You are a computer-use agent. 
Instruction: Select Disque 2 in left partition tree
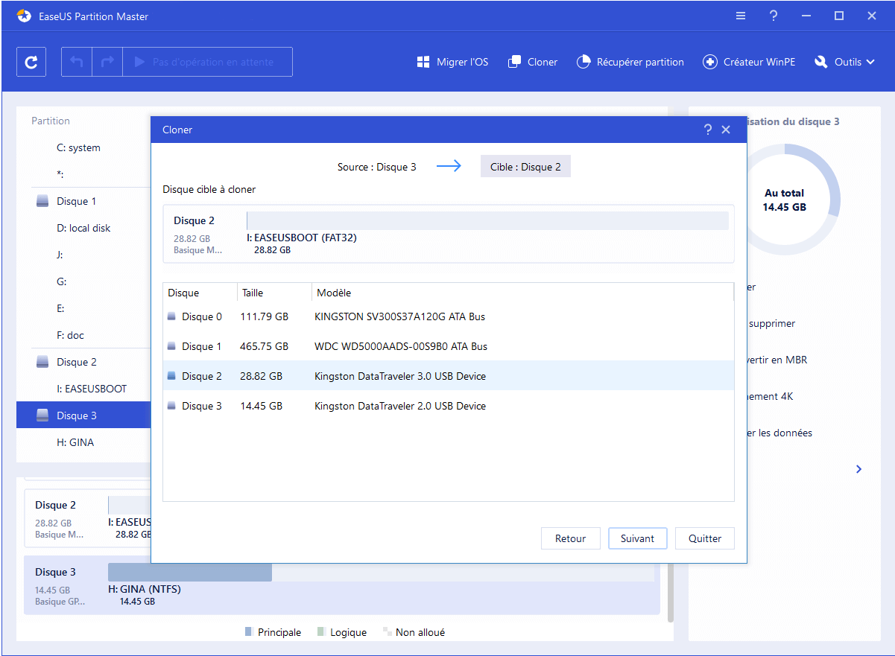coord(83,362)
